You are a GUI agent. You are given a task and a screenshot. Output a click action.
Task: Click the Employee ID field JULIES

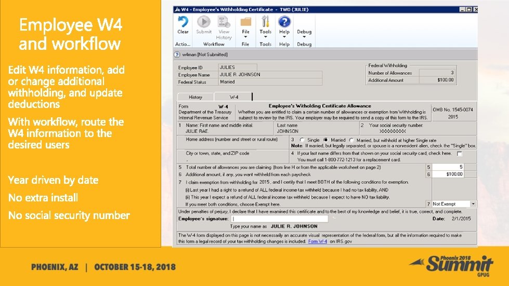[238, 67]
